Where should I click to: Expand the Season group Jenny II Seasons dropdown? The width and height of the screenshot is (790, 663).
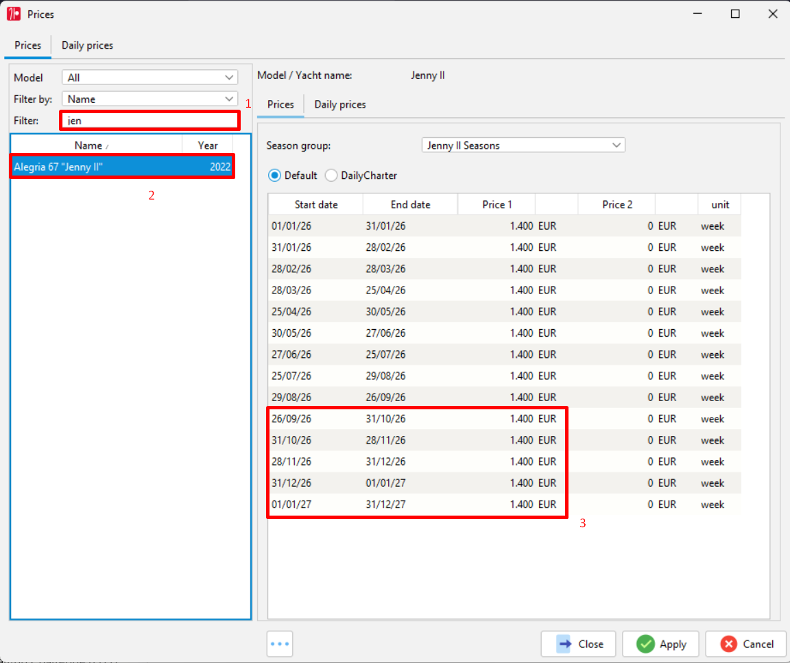523,145
